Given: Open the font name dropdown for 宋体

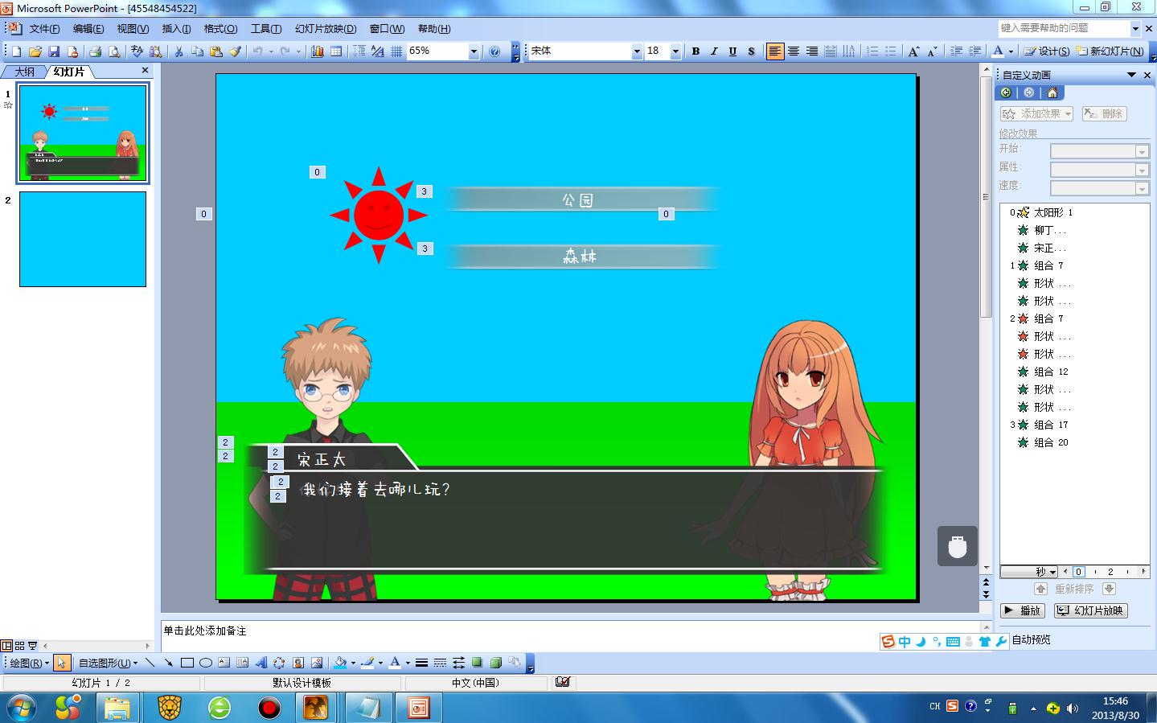Looking at the screenshot, I should [x=637, y=51].
